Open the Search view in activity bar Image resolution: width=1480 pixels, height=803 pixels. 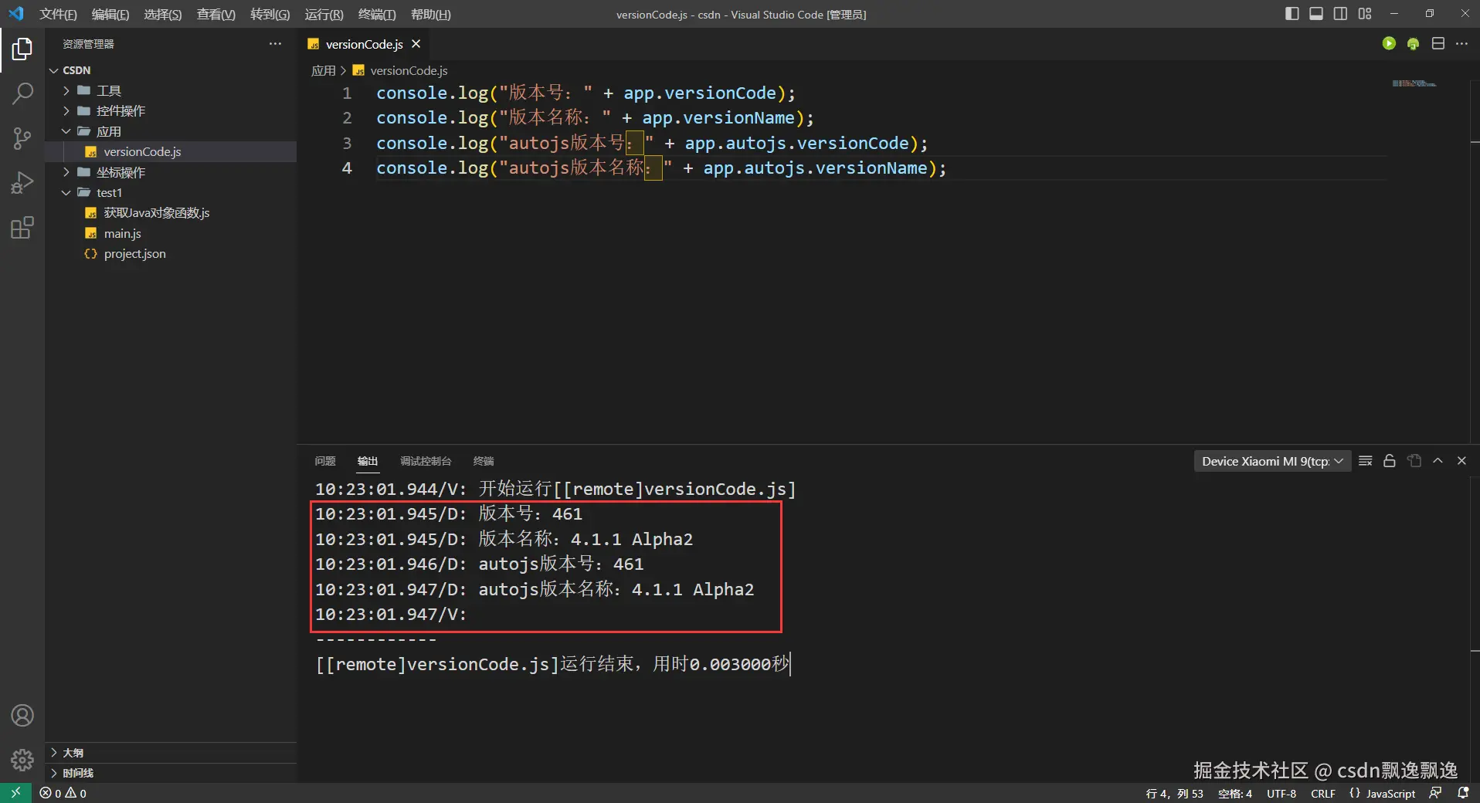click(x=22, y=94)
